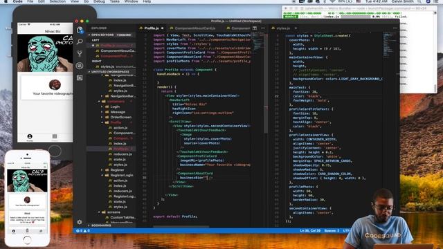Click Ln, Col indicator in status bar
This screenshot has height=249, width=443.
(310, 230)
